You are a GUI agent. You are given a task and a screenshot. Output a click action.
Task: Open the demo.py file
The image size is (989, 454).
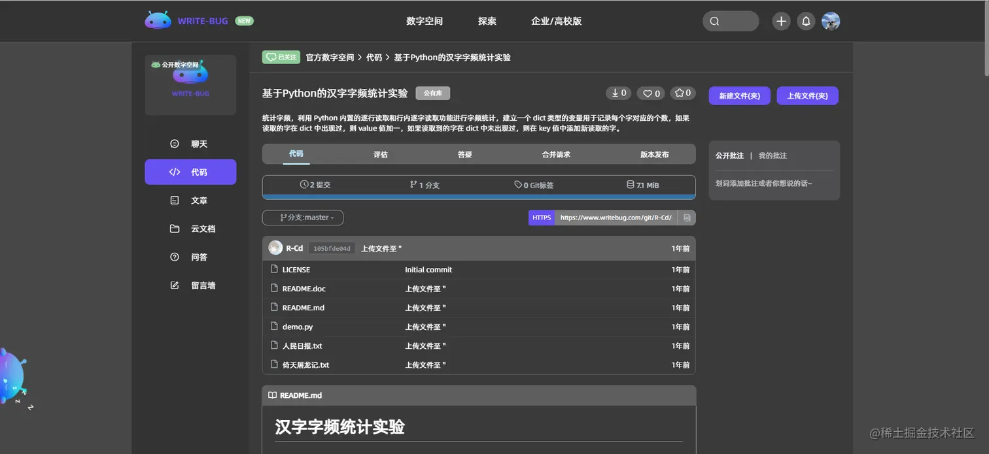coord(298,327)
